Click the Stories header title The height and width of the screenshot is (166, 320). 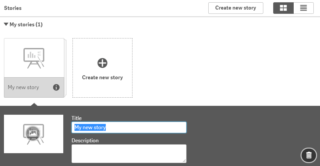[13, 8]
